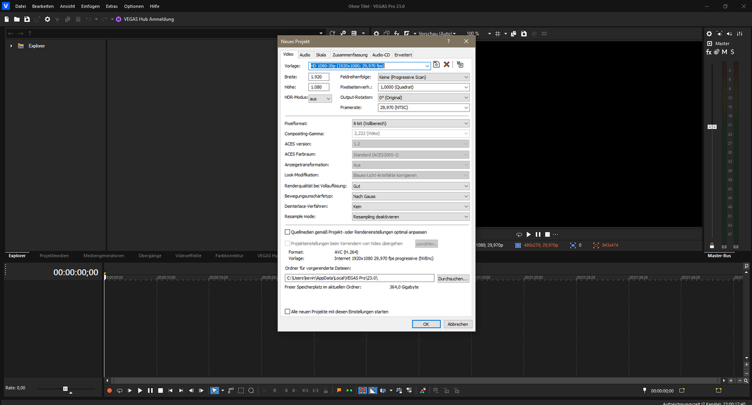The image size is (752, 405).
Task: Toggle the Master fader lock icon
Action: click(711, 246)
